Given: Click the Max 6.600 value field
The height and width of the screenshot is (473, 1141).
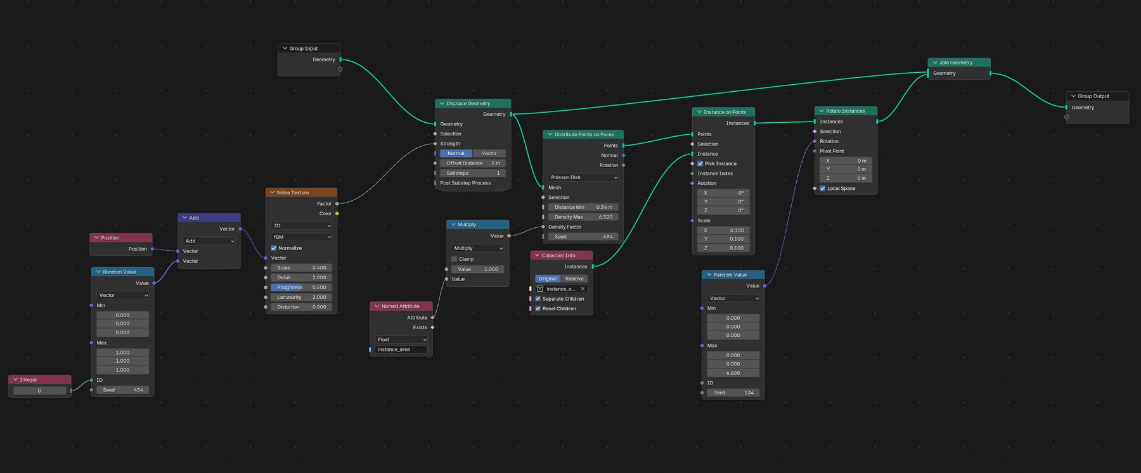Looking at the screenshot, I should click(733, 373).
